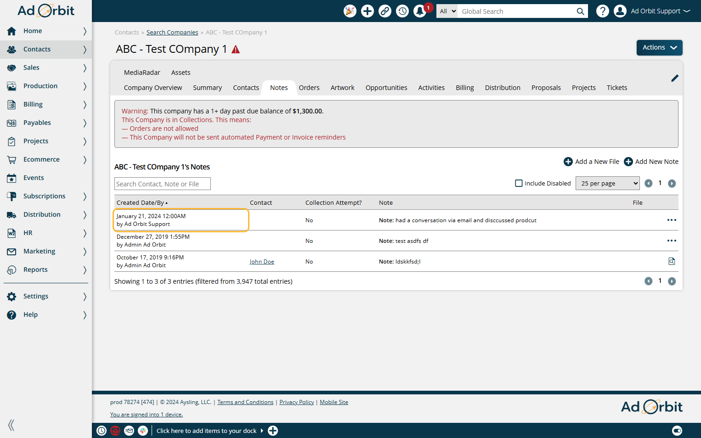
Task: Open the Slack icon in the dock
Action: pos(143,431)
